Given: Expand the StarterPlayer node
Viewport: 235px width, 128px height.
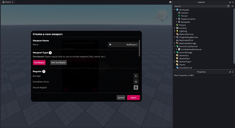Looking at the screenshot, I should pyautogui.click(x=175, y=61).
